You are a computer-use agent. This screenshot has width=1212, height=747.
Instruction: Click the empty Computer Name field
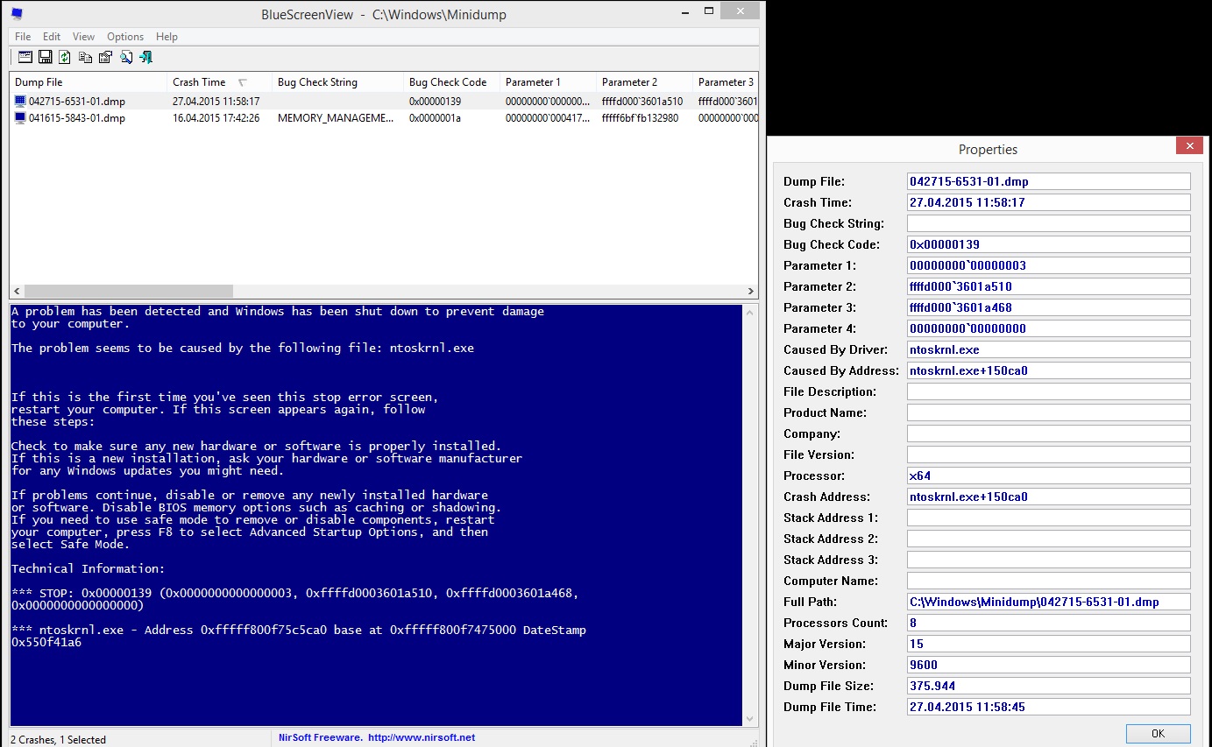(x=1049, y=581)
